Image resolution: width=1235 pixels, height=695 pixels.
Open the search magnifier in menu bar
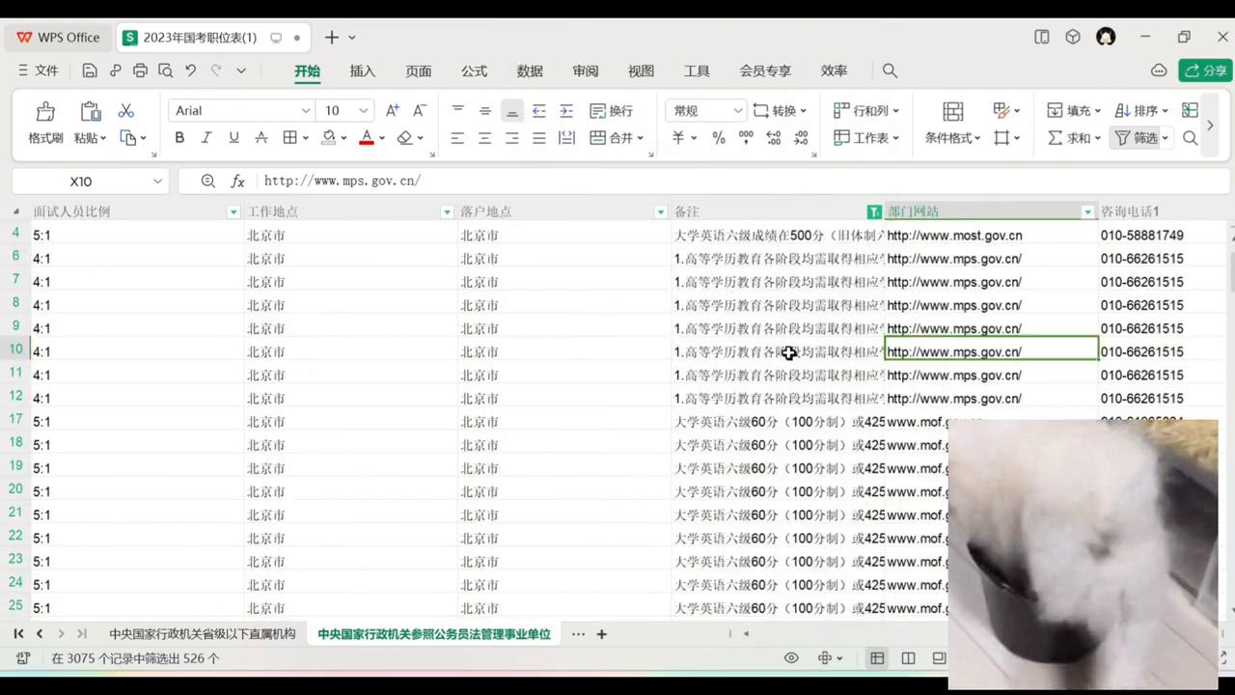(890, 70)
